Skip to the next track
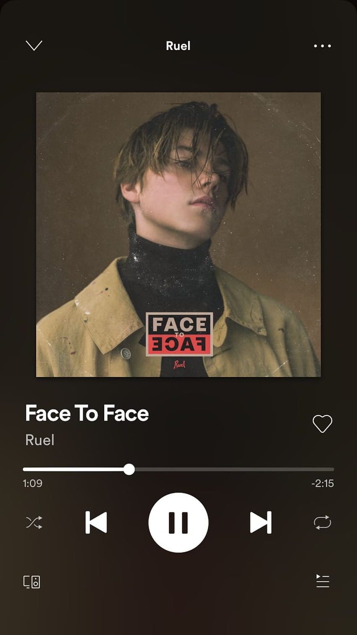Viewport: 357px width, 635px height. point(261,522)
